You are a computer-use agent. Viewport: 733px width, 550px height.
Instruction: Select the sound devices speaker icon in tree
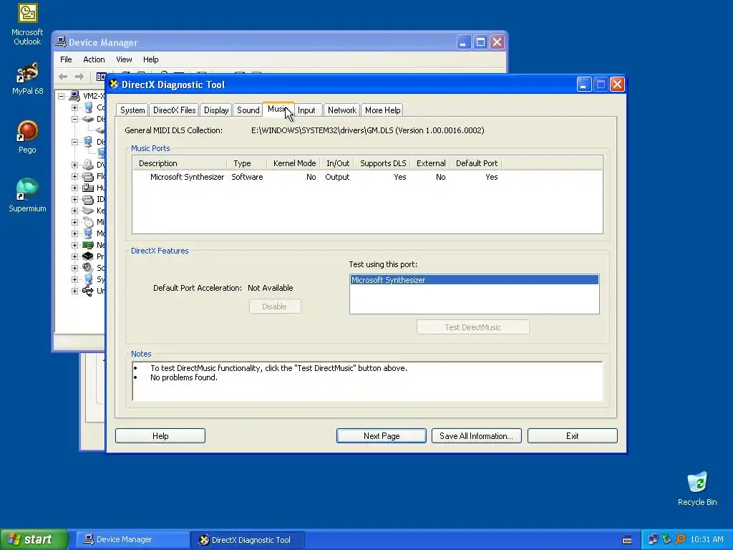[88, 268]
